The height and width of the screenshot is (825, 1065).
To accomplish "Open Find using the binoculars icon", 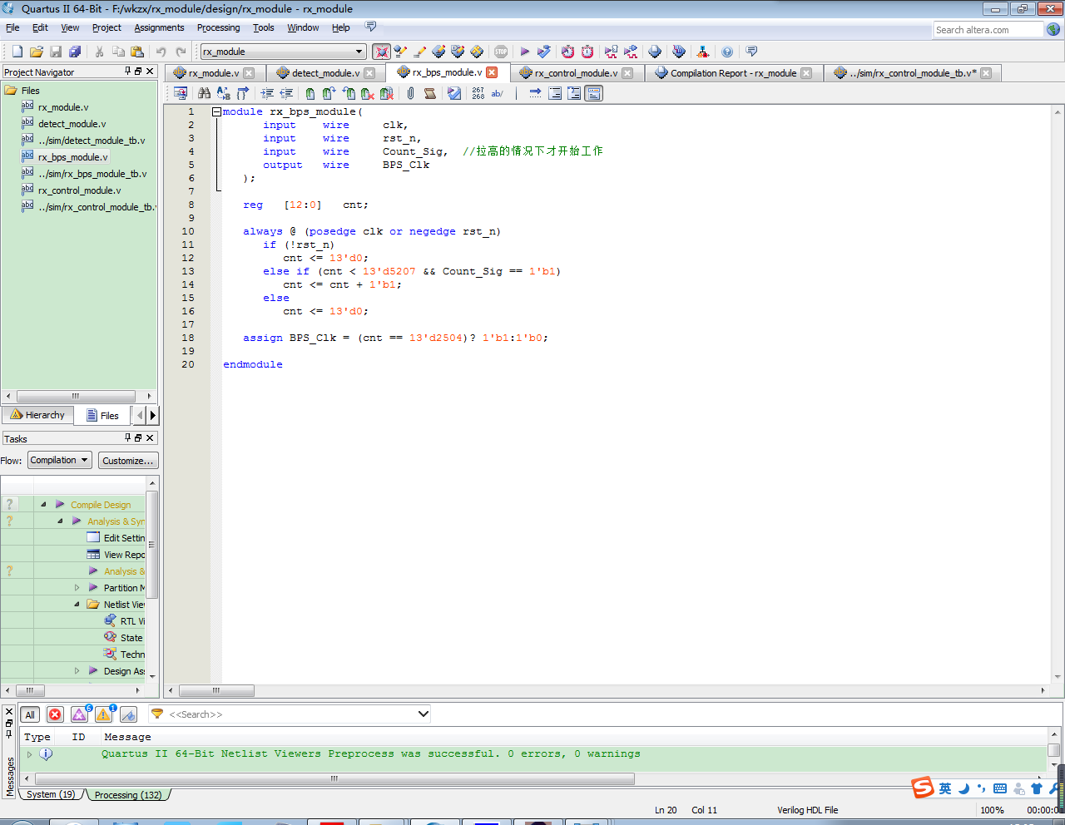I will point(205,92).
